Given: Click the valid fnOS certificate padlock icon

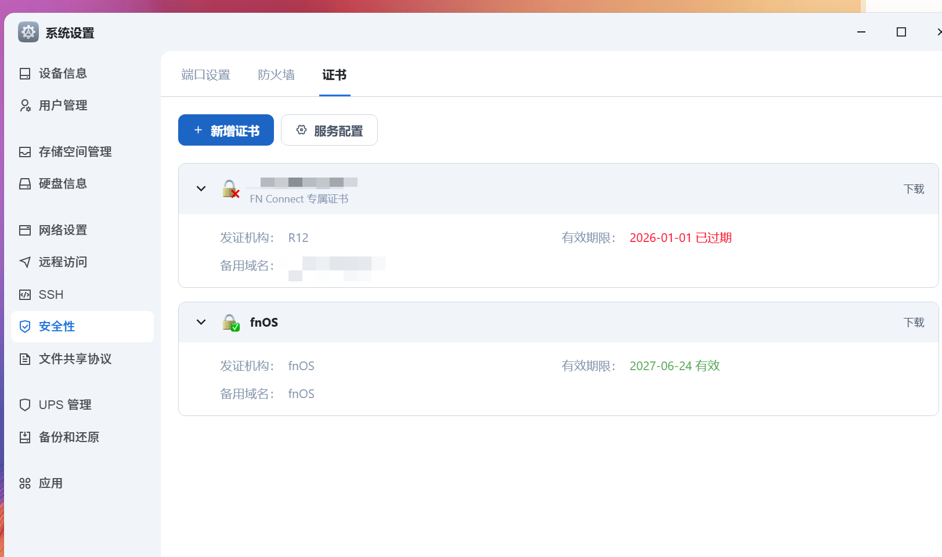Looking at the screenshot, I should coord(230,323).
